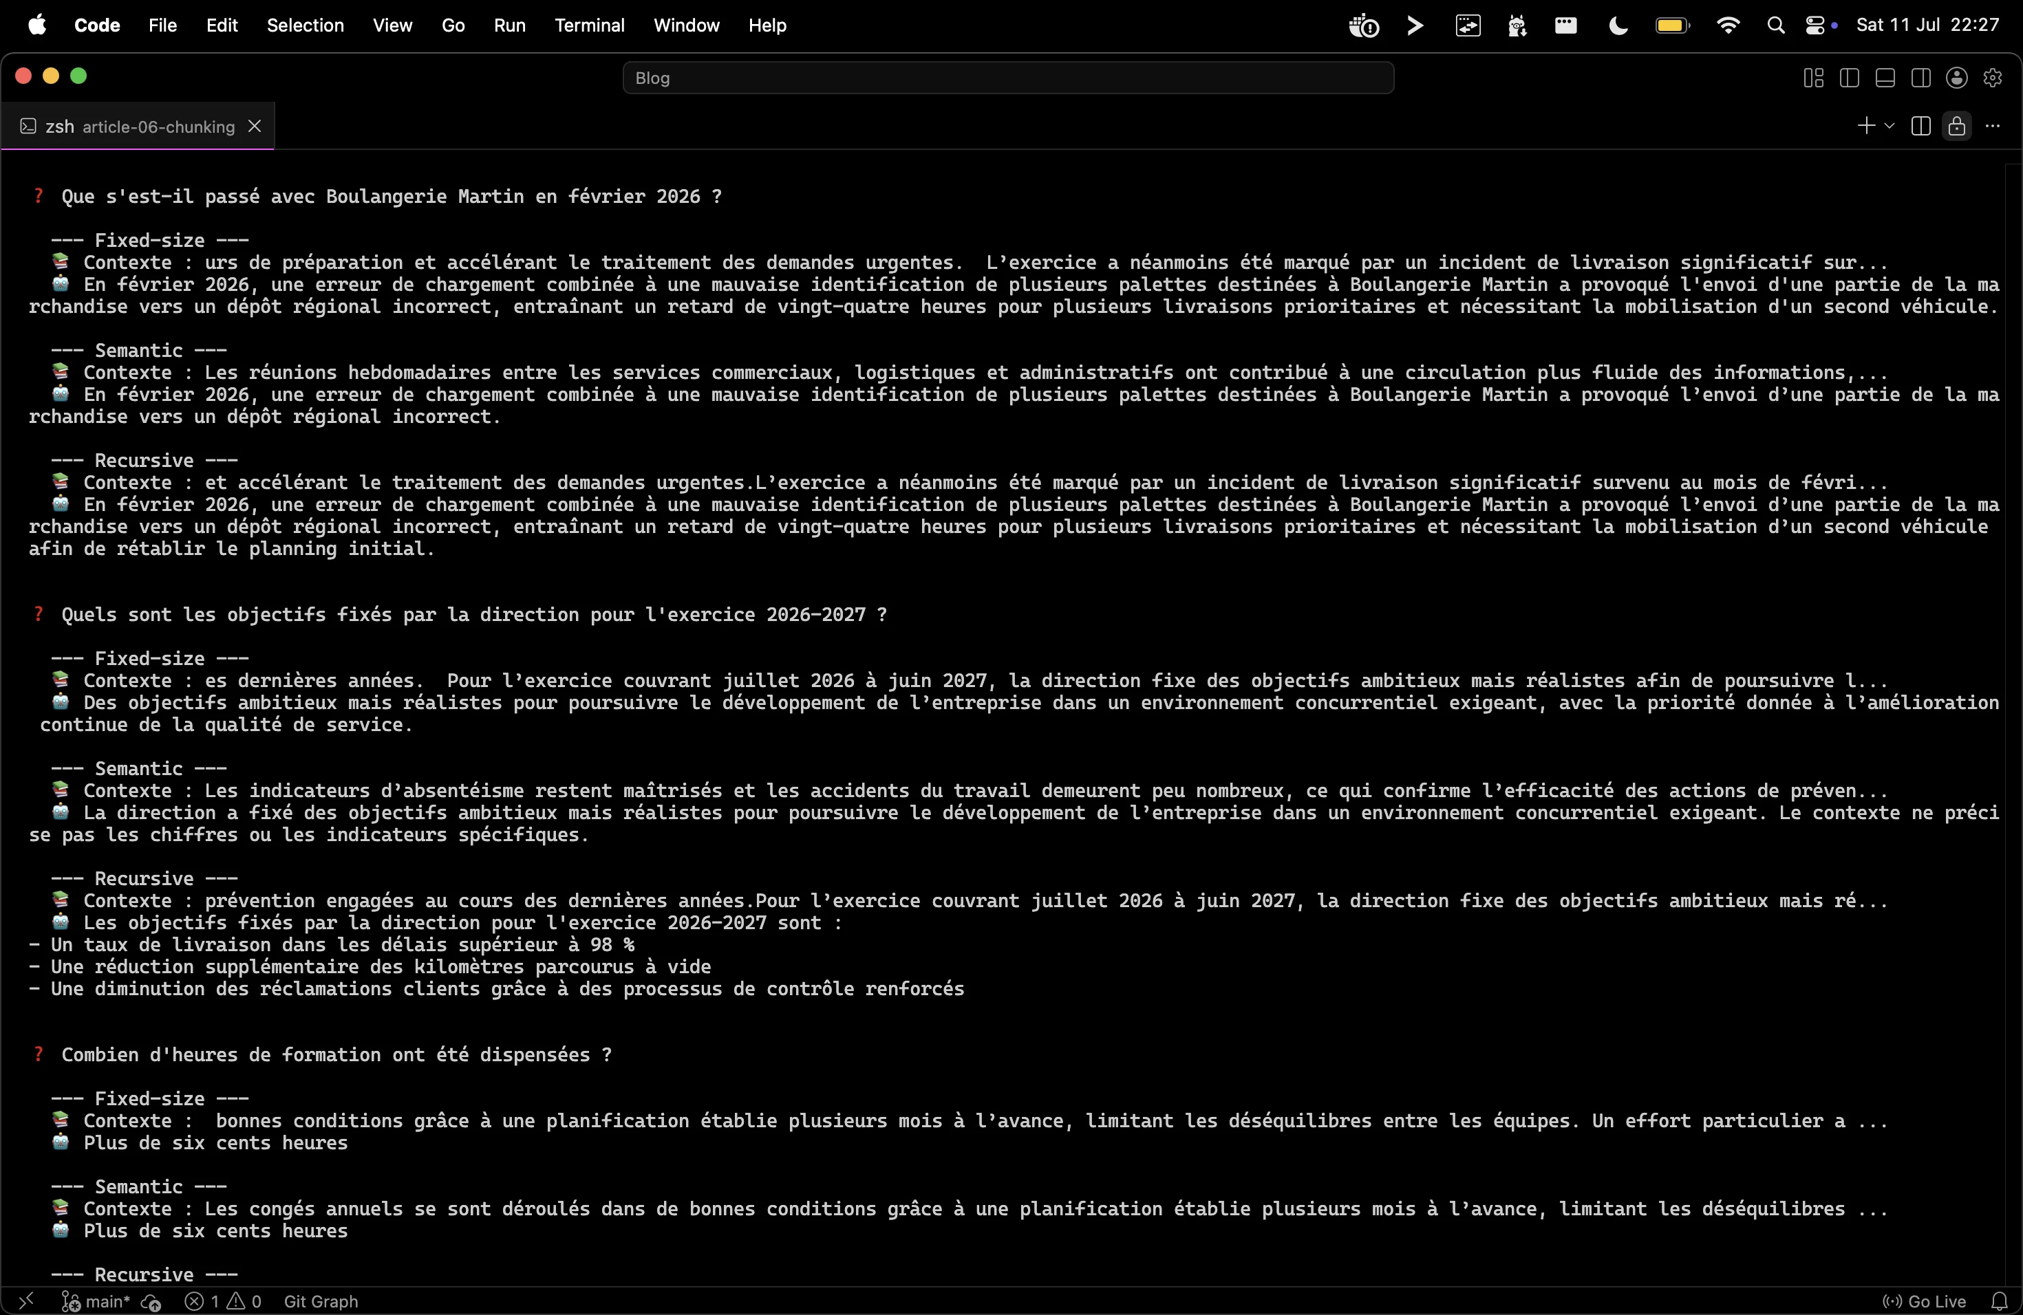Open Git Graph from status bar
Viewport: 2023px width, 1315px height.
click(321, 1301)
